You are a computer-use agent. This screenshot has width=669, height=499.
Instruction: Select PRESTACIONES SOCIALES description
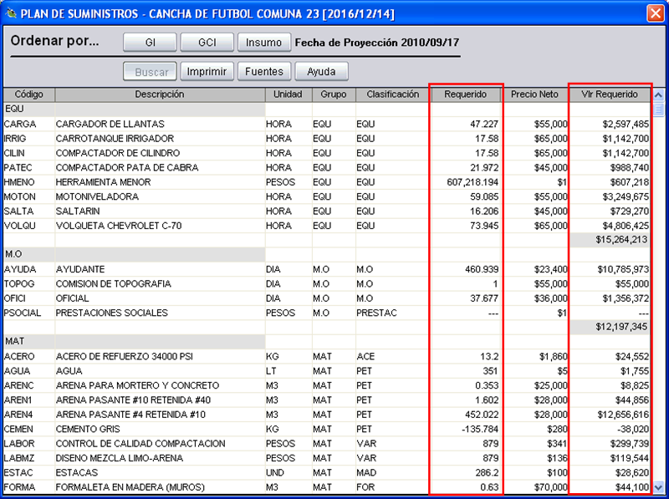click(x=112, y=313)
